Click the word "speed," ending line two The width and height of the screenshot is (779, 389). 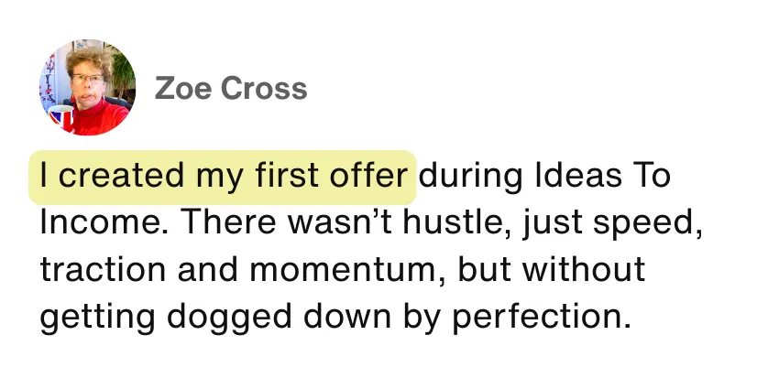[x=647, y=223]
